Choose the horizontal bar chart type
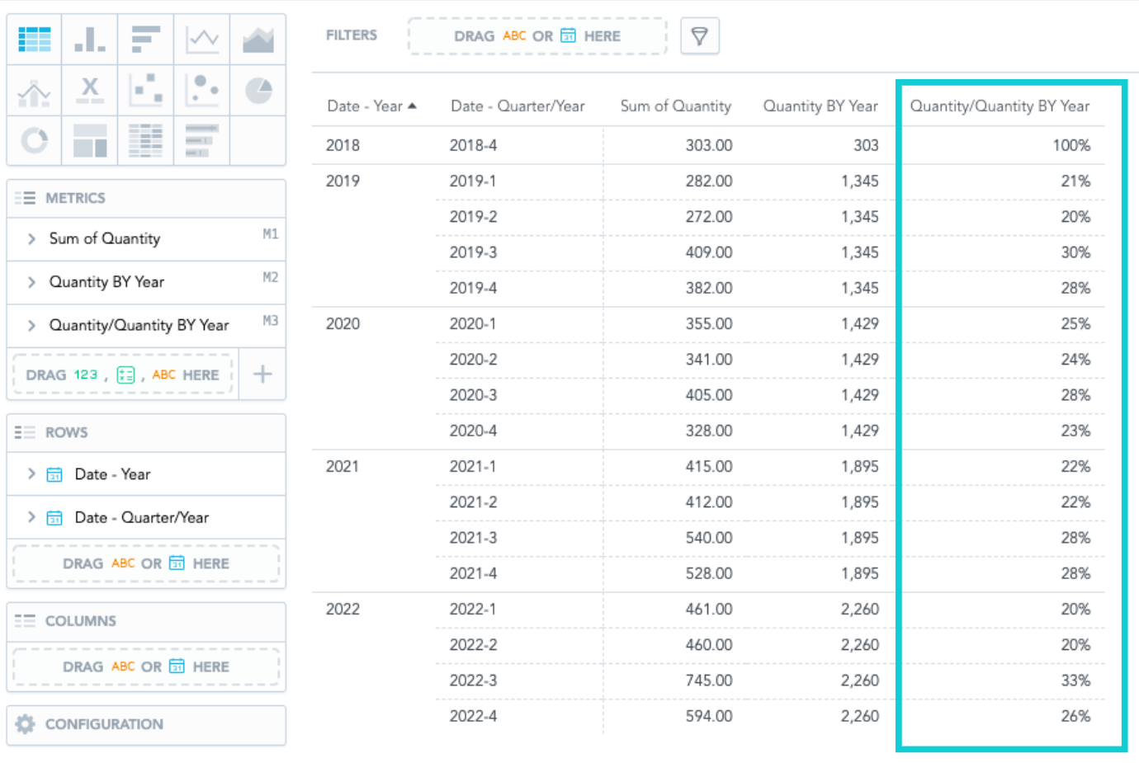The height and width of the screenshot is (763, 1139). tap(146, 39)
